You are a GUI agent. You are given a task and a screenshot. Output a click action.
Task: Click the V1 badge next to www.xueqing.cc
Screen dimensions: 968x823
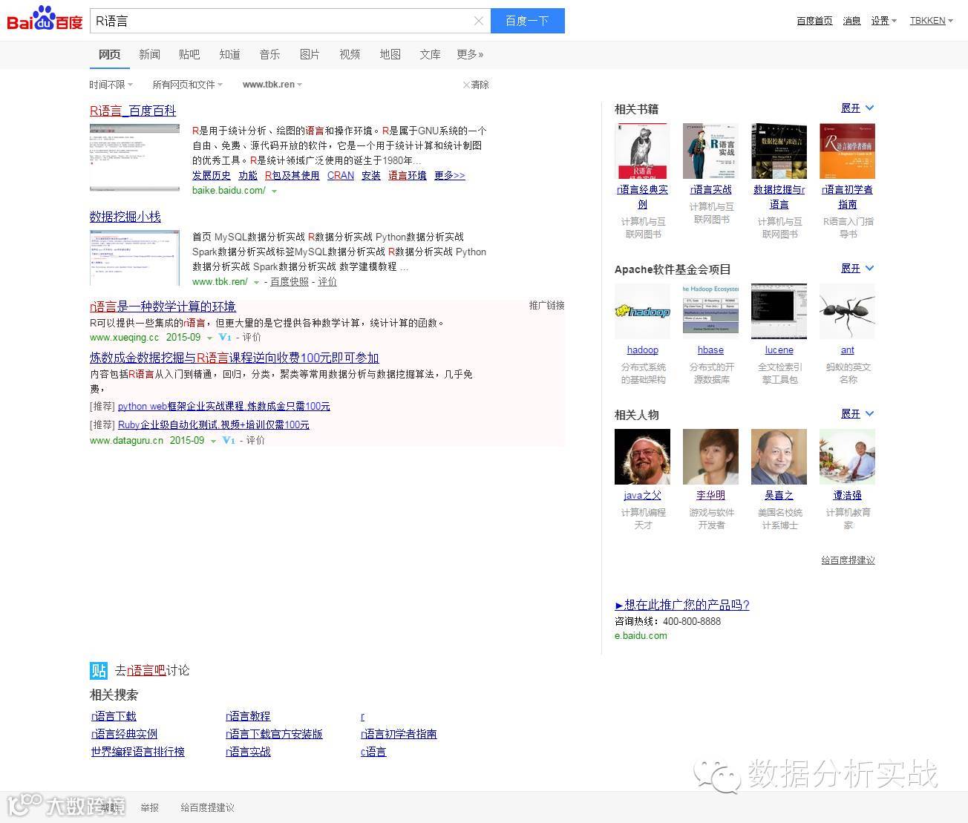pyautogui.click(x=226, y=337)
